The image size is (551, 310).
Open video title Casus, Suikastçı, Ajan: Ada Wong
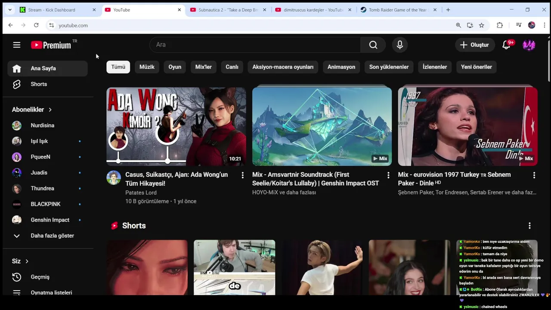pyautogui.click(x=176, y=179)
